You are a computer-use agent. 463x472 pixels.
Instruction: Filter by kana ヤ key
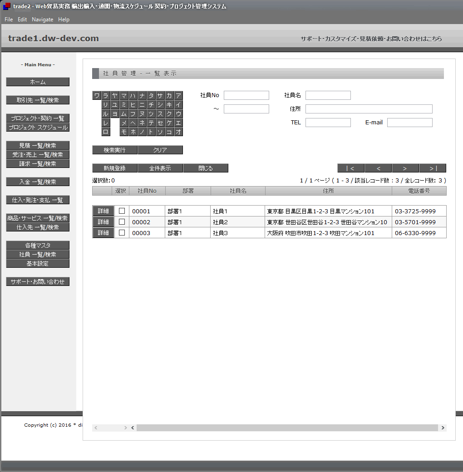tap(115, 95)
